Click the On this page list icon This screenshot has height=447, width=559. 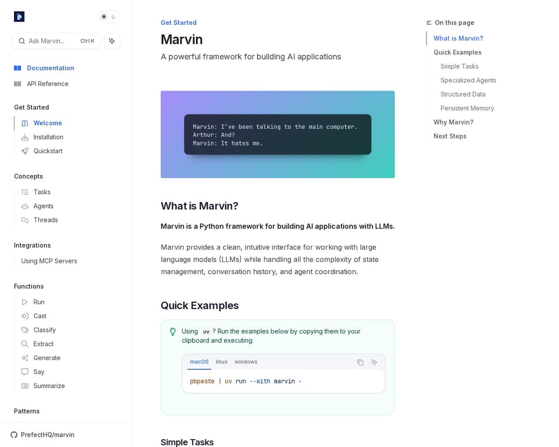click(429, 22)
